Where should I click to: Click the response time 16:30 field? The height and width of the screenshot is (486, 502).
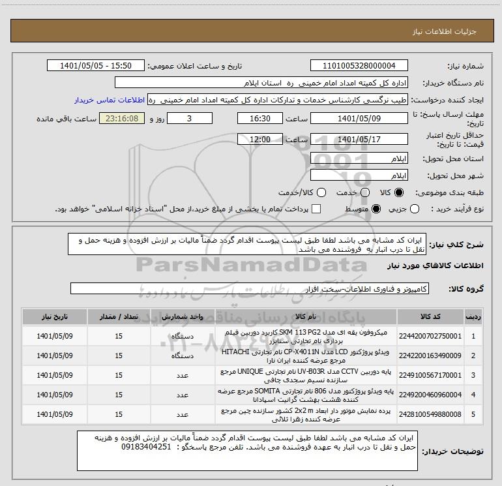pyautogui.click(x=260, y=118)
